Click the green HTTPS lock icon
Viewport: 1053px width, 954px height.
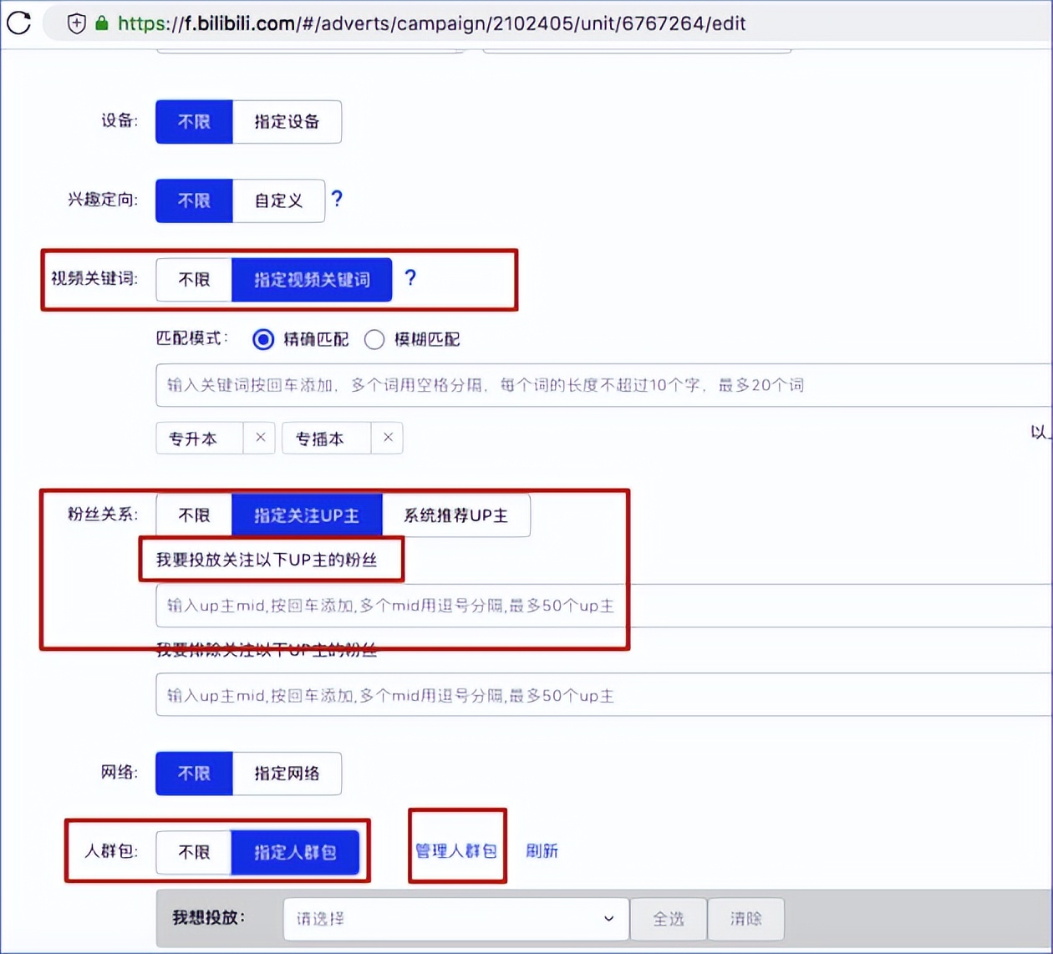100,23
